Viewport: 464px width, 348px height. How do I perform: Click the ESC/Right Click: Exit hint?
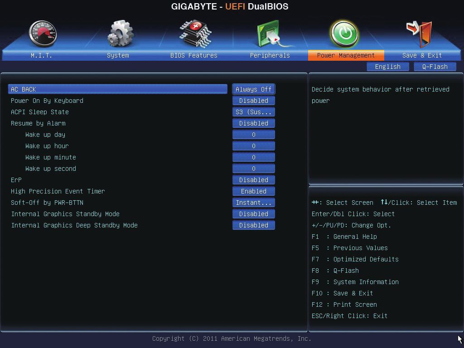pyautogui.click(x=349, y=316)
